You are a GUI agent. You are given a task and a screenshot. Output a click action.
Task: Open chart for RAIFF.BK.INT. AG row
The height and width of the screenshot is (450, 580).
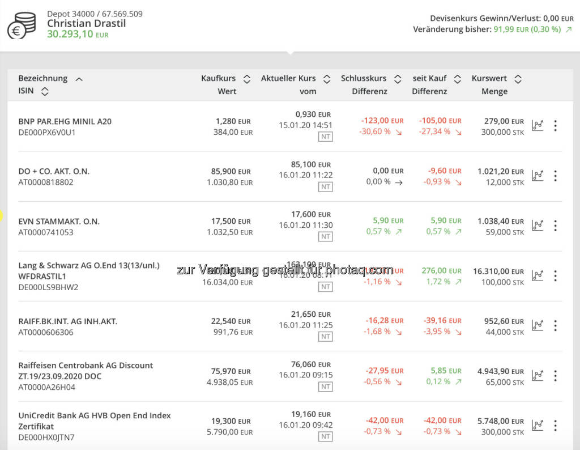pos(537,325)
